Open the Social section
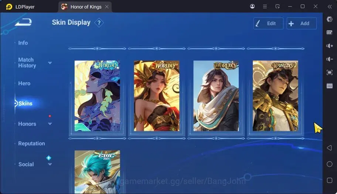Image resolution: width=337 pixels, height=194 pixels. tap(26, 164)
